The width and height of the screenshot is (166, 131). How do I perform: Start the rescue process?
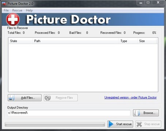pos(120,124)
